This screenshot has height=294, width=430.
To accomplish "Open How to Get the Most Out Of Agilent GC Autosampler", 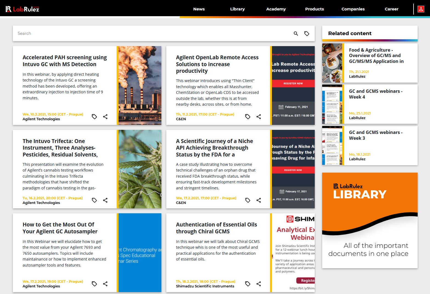I will [x=60, y=228].
